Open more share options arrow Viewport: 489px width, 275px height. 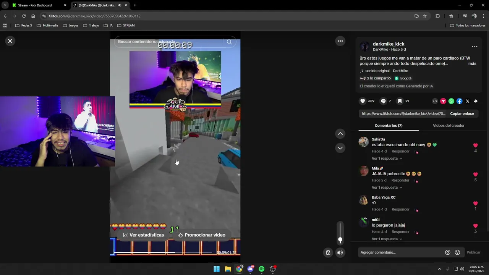(476, 101)
